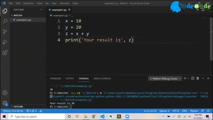Open Google Chrome from taskbar

click(94, 117)
